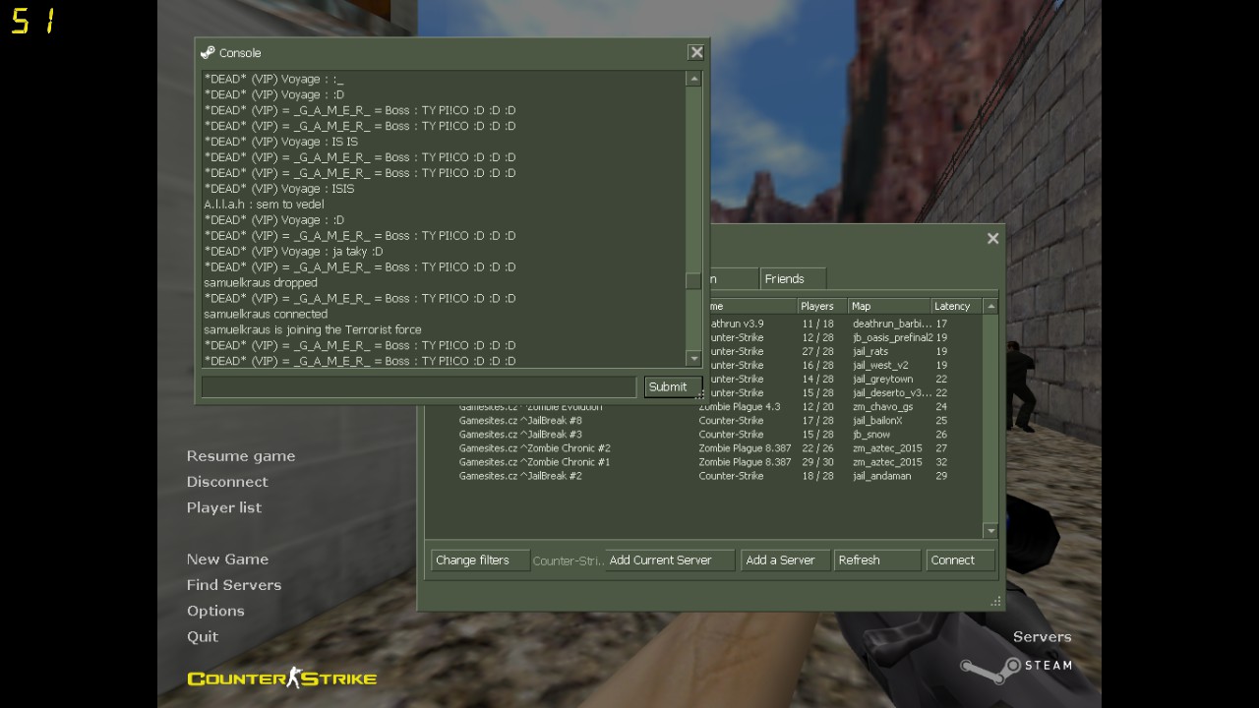Select server row with map deathrun_barbi

point(846,324)
